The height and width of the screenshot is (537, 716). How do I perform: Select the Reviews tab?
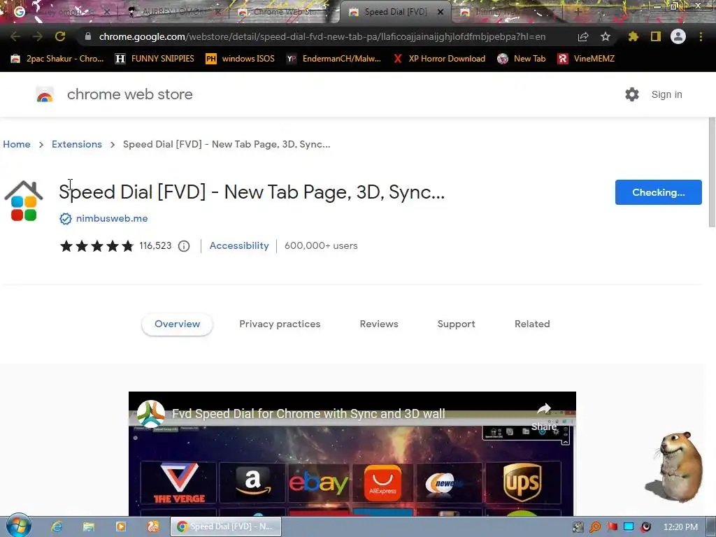379,324
